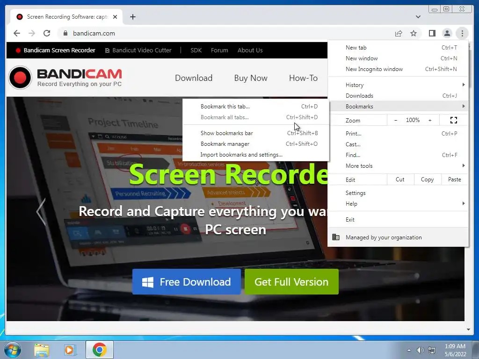The image size is (479, 359).
Task: Open Chrome Settings
Action: [398, 193]
